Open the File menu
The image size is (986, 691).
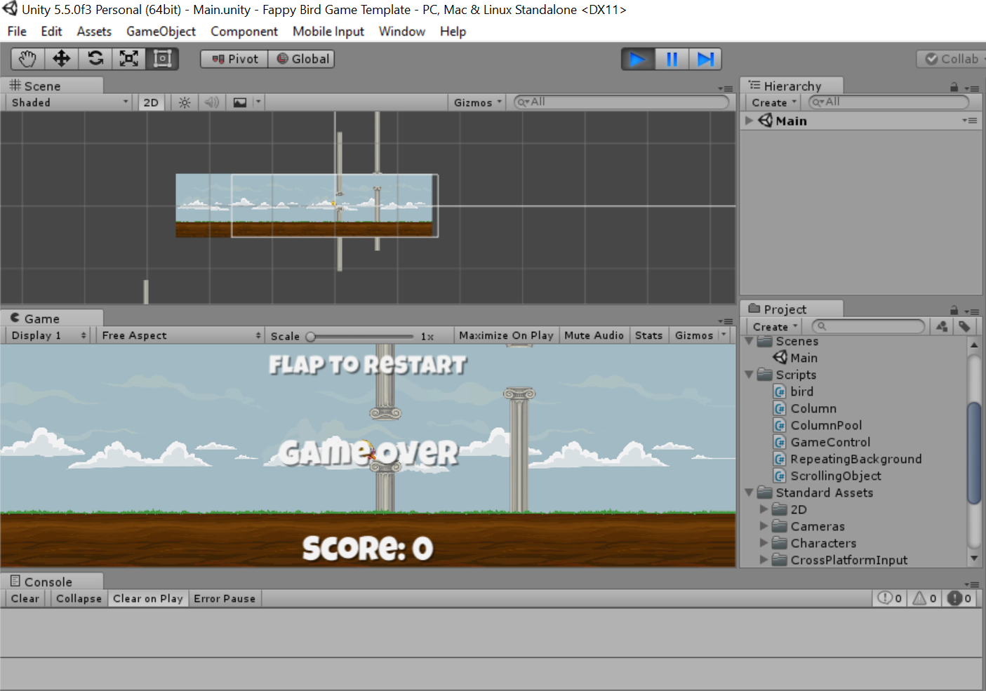[17, 32]
